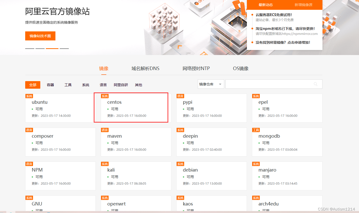Click the 语言 tag on NPM card
The height and width of the screenshot is (213, 359).
[29, 164]
